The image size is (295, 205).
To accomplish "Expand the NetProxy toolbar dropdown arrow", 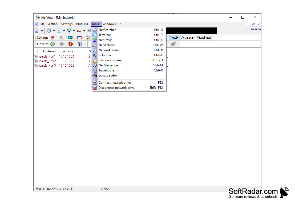I will click(74, 31).
